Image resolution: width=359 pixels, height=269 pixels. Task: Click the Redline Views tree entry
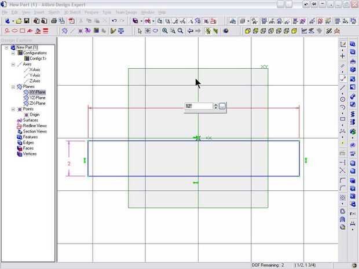(35, 126)
